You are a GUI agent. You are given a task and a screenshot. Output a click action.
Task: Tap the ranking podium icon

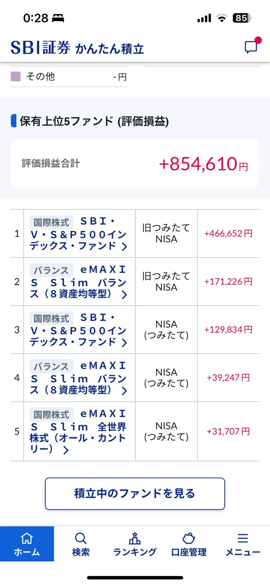pyautogui.click(x=135, y=538)
